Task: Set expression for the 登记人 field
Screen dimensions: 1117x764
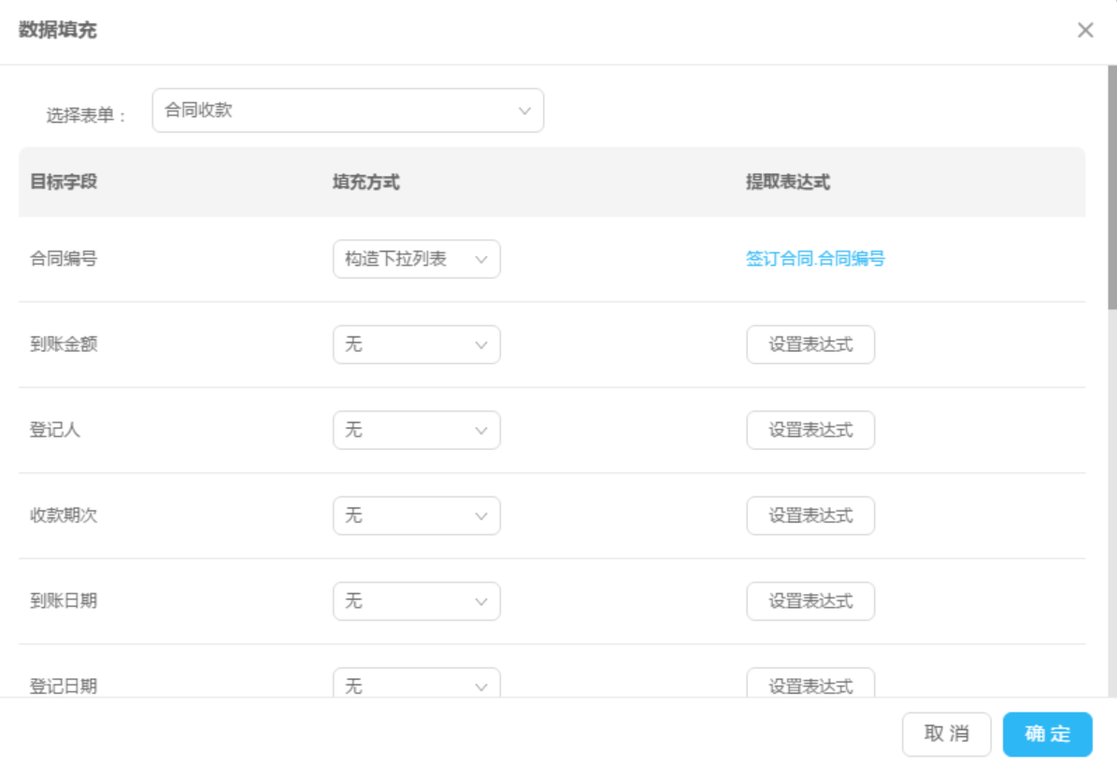Action: pos(810,430)
